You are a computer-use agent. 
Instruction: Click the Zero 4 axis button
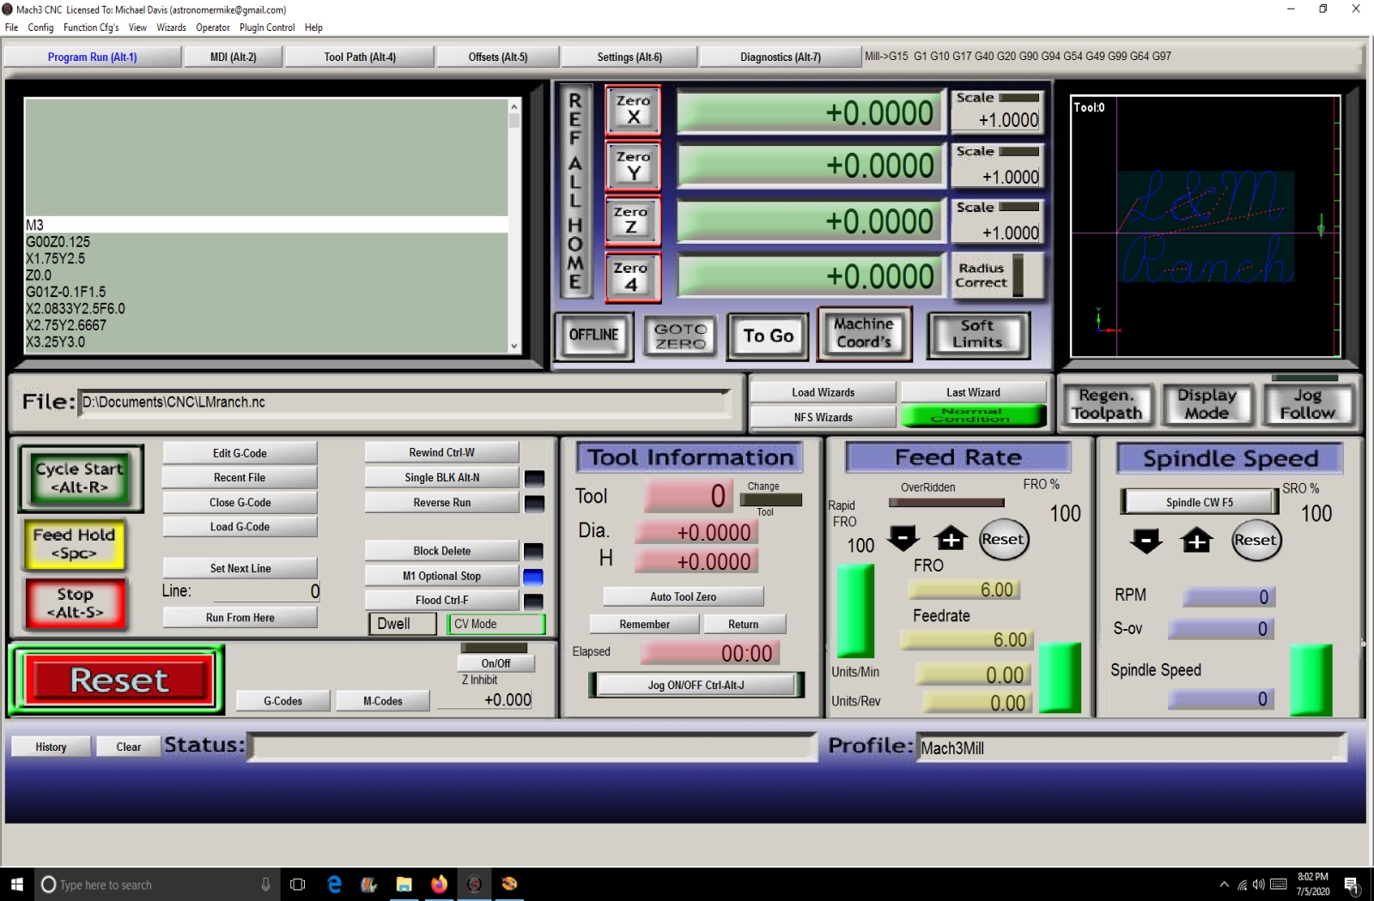pos(633,276)
